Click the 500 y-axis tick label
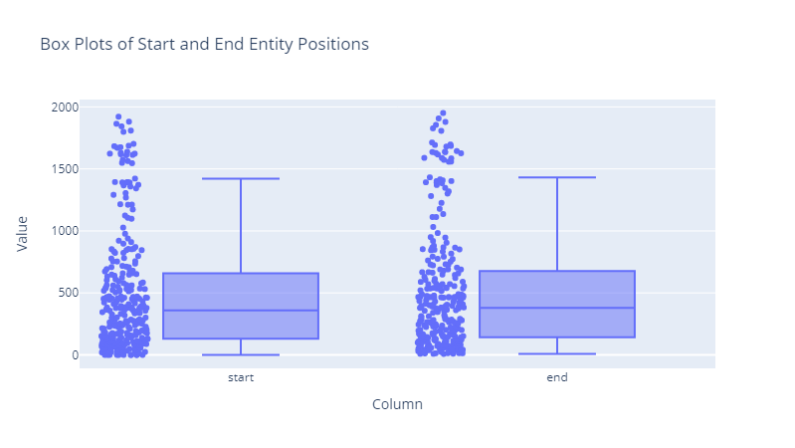This screenshot has height=448, width=795. [68, 293]
